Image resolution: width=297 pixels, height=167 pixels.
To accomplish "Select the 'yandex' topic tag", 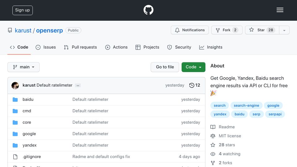I will coord(220,114).
